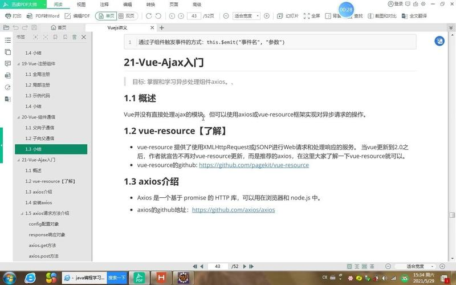Go to next page in top toolbar
456x285 pixels.
pyautogui.click(x=181, y=16)
